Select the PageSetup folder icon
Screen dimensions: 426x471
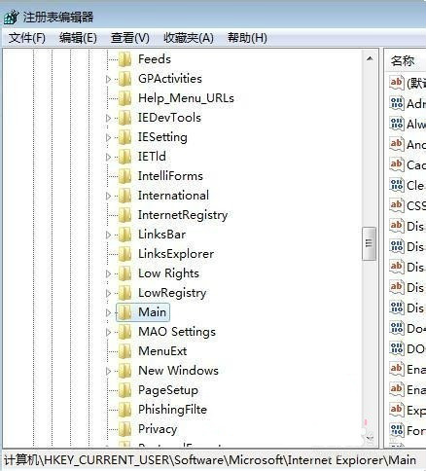124,390
